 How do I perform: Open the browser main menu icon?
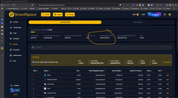(176, 5)
